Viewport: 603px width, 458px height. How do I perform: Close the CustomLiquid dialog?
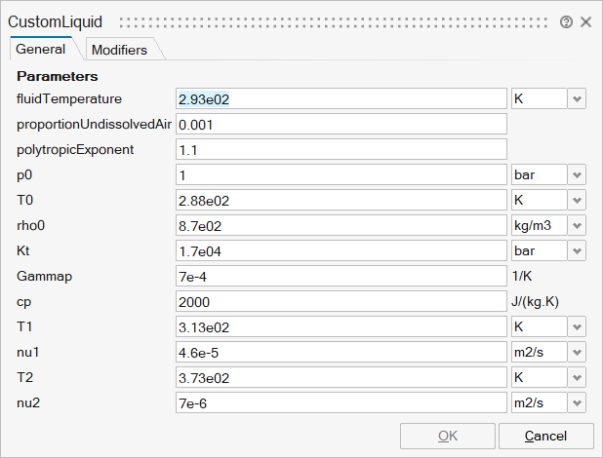pyautogui.click(x=585, y=21)
